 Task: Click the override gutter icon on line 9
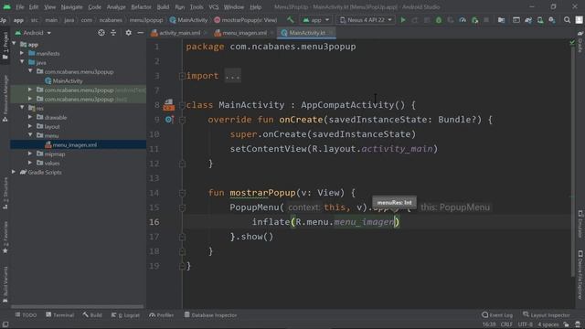click(169, 120)
